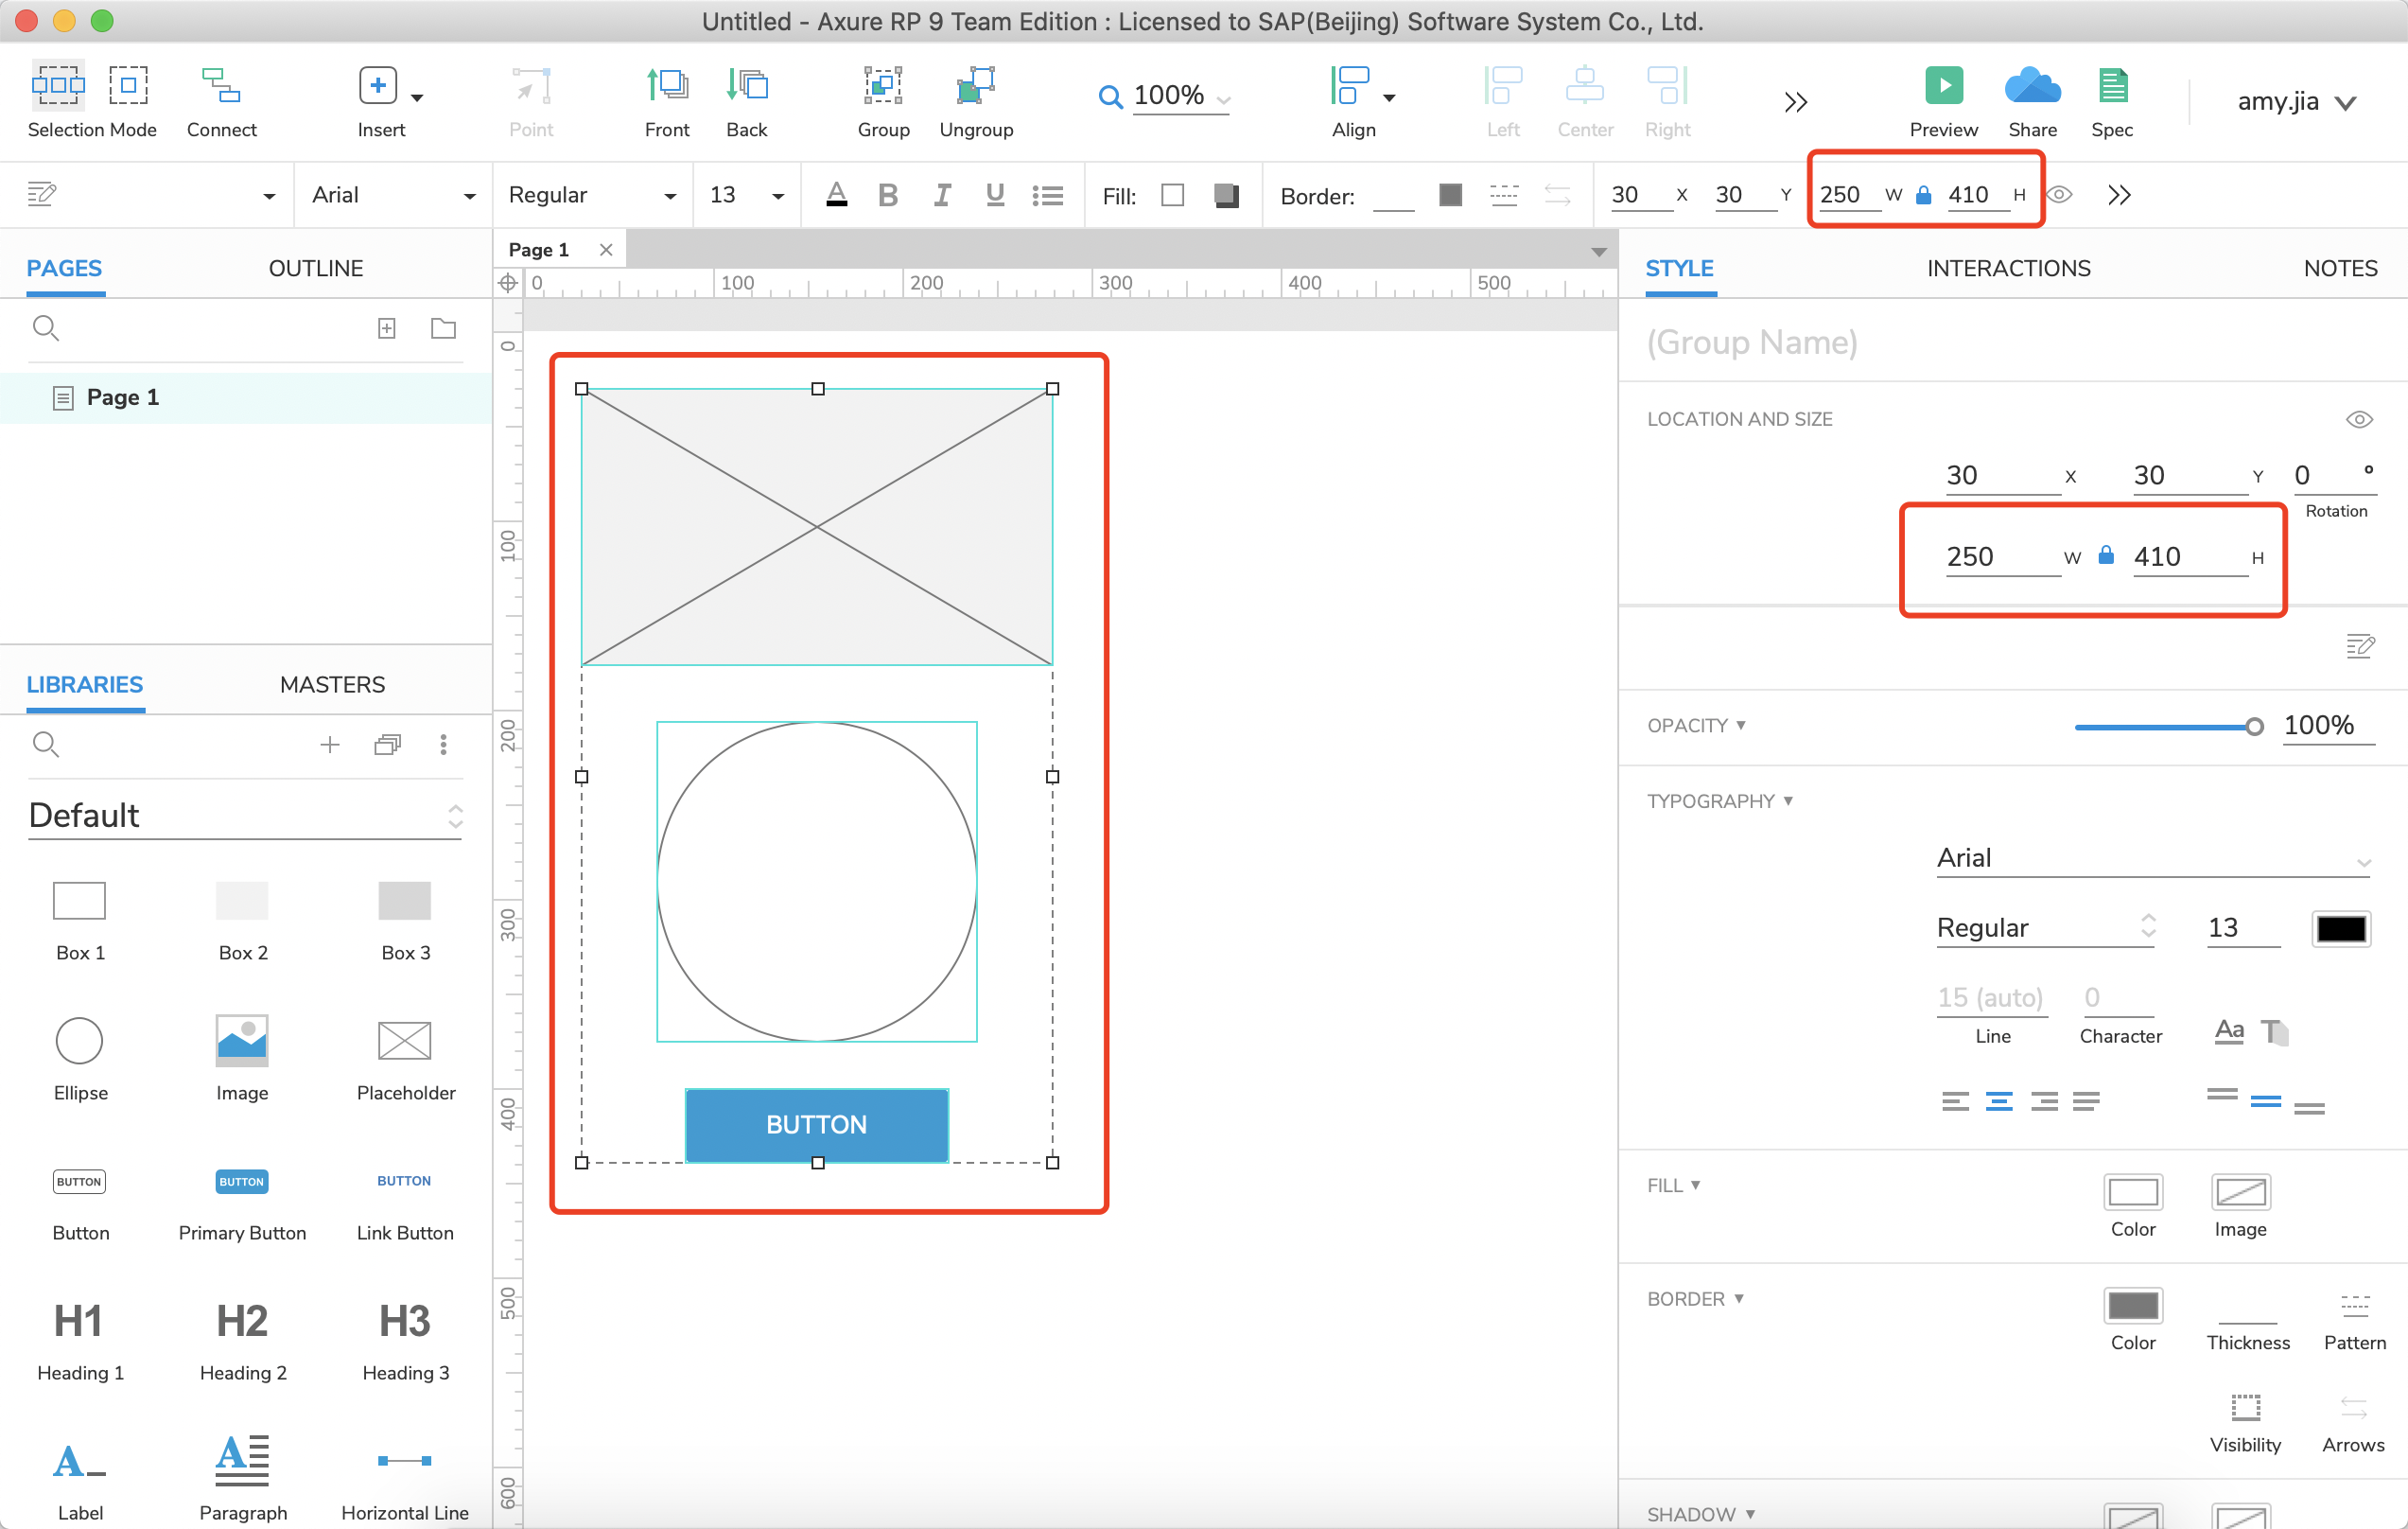Click the Share cloud icon

pyautogui.click(x=2032, y=86)
